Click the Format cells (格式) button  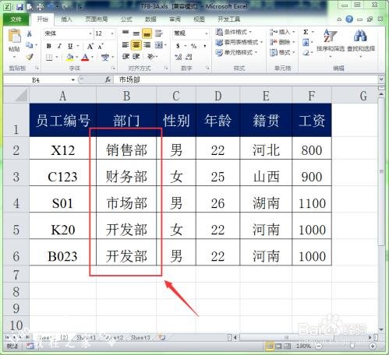point(282,52)
